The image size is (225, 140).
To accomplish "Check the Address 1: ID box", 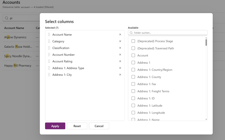I will [133, 98].
